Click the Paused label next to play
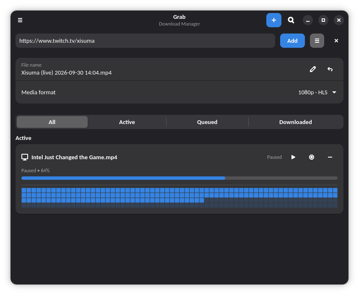This screenshot has width=359, height=295. point(274,157)
